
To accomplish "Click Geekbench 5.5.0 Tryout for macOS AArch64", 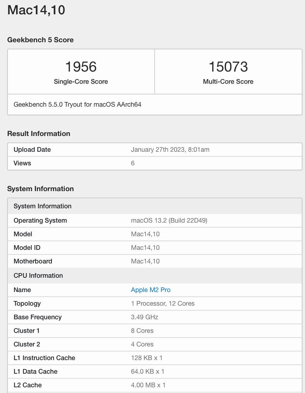I will pyautogui.click(x=77, y=105).
